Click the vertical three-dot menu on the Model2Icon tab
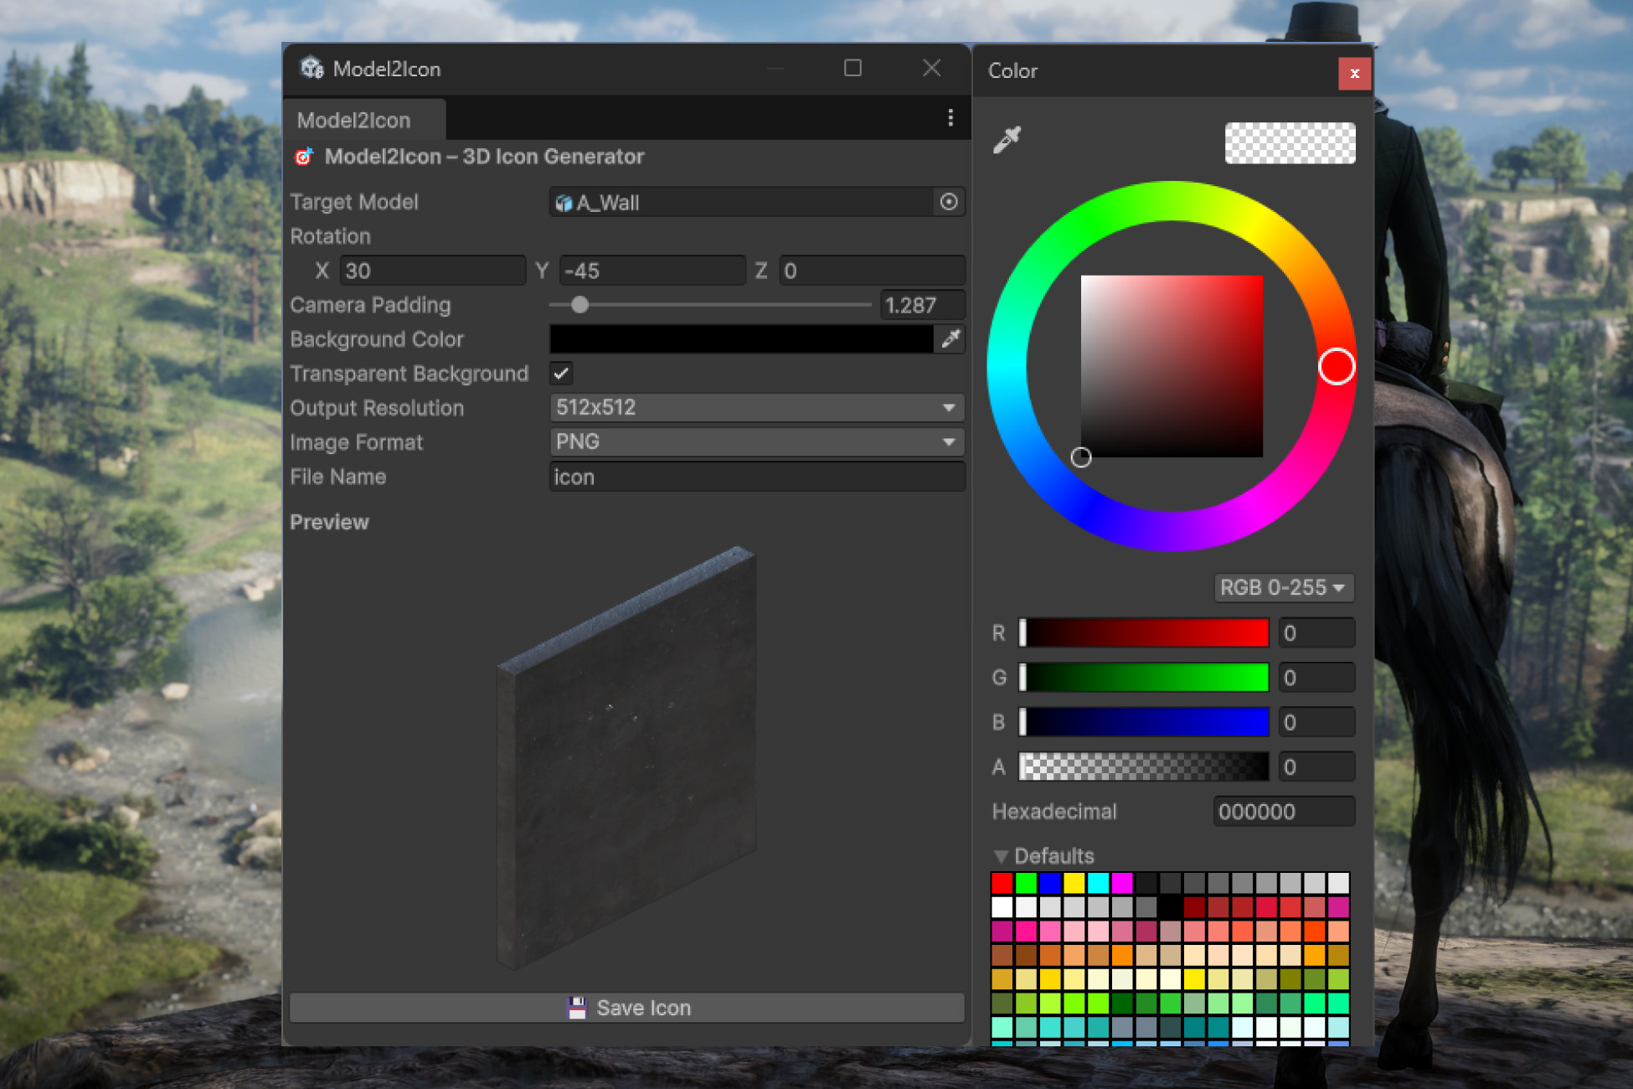 (950, 118)
